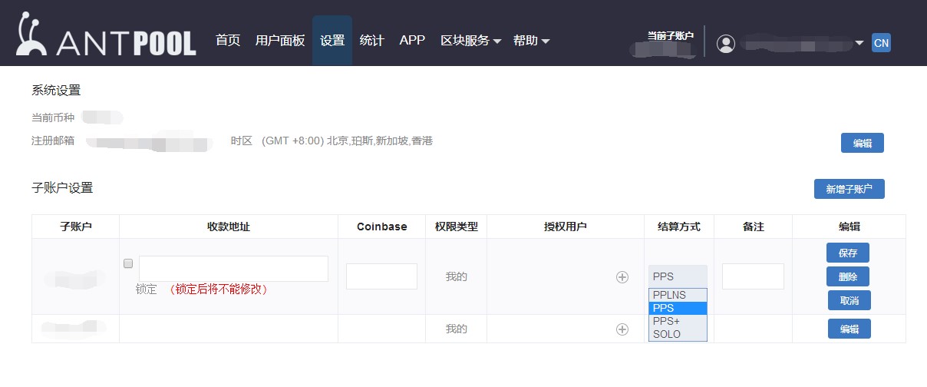Expand the 帮助 dropdown menu

(531, 41)
